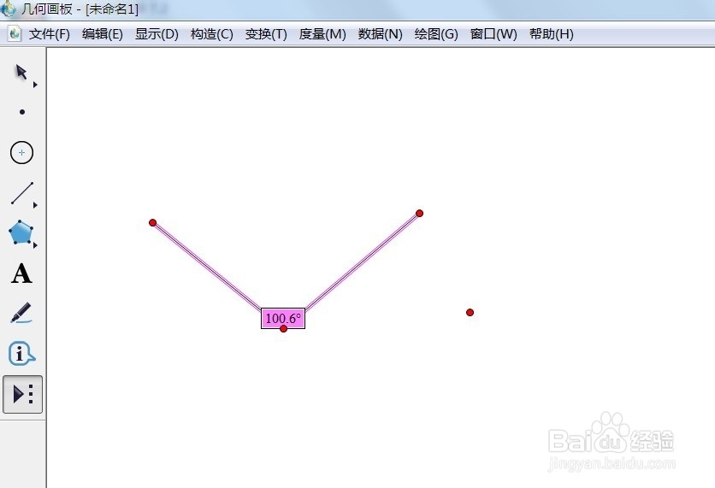Click the Sketchpad title bar app icon
The image size is (715, 488).
8,9
